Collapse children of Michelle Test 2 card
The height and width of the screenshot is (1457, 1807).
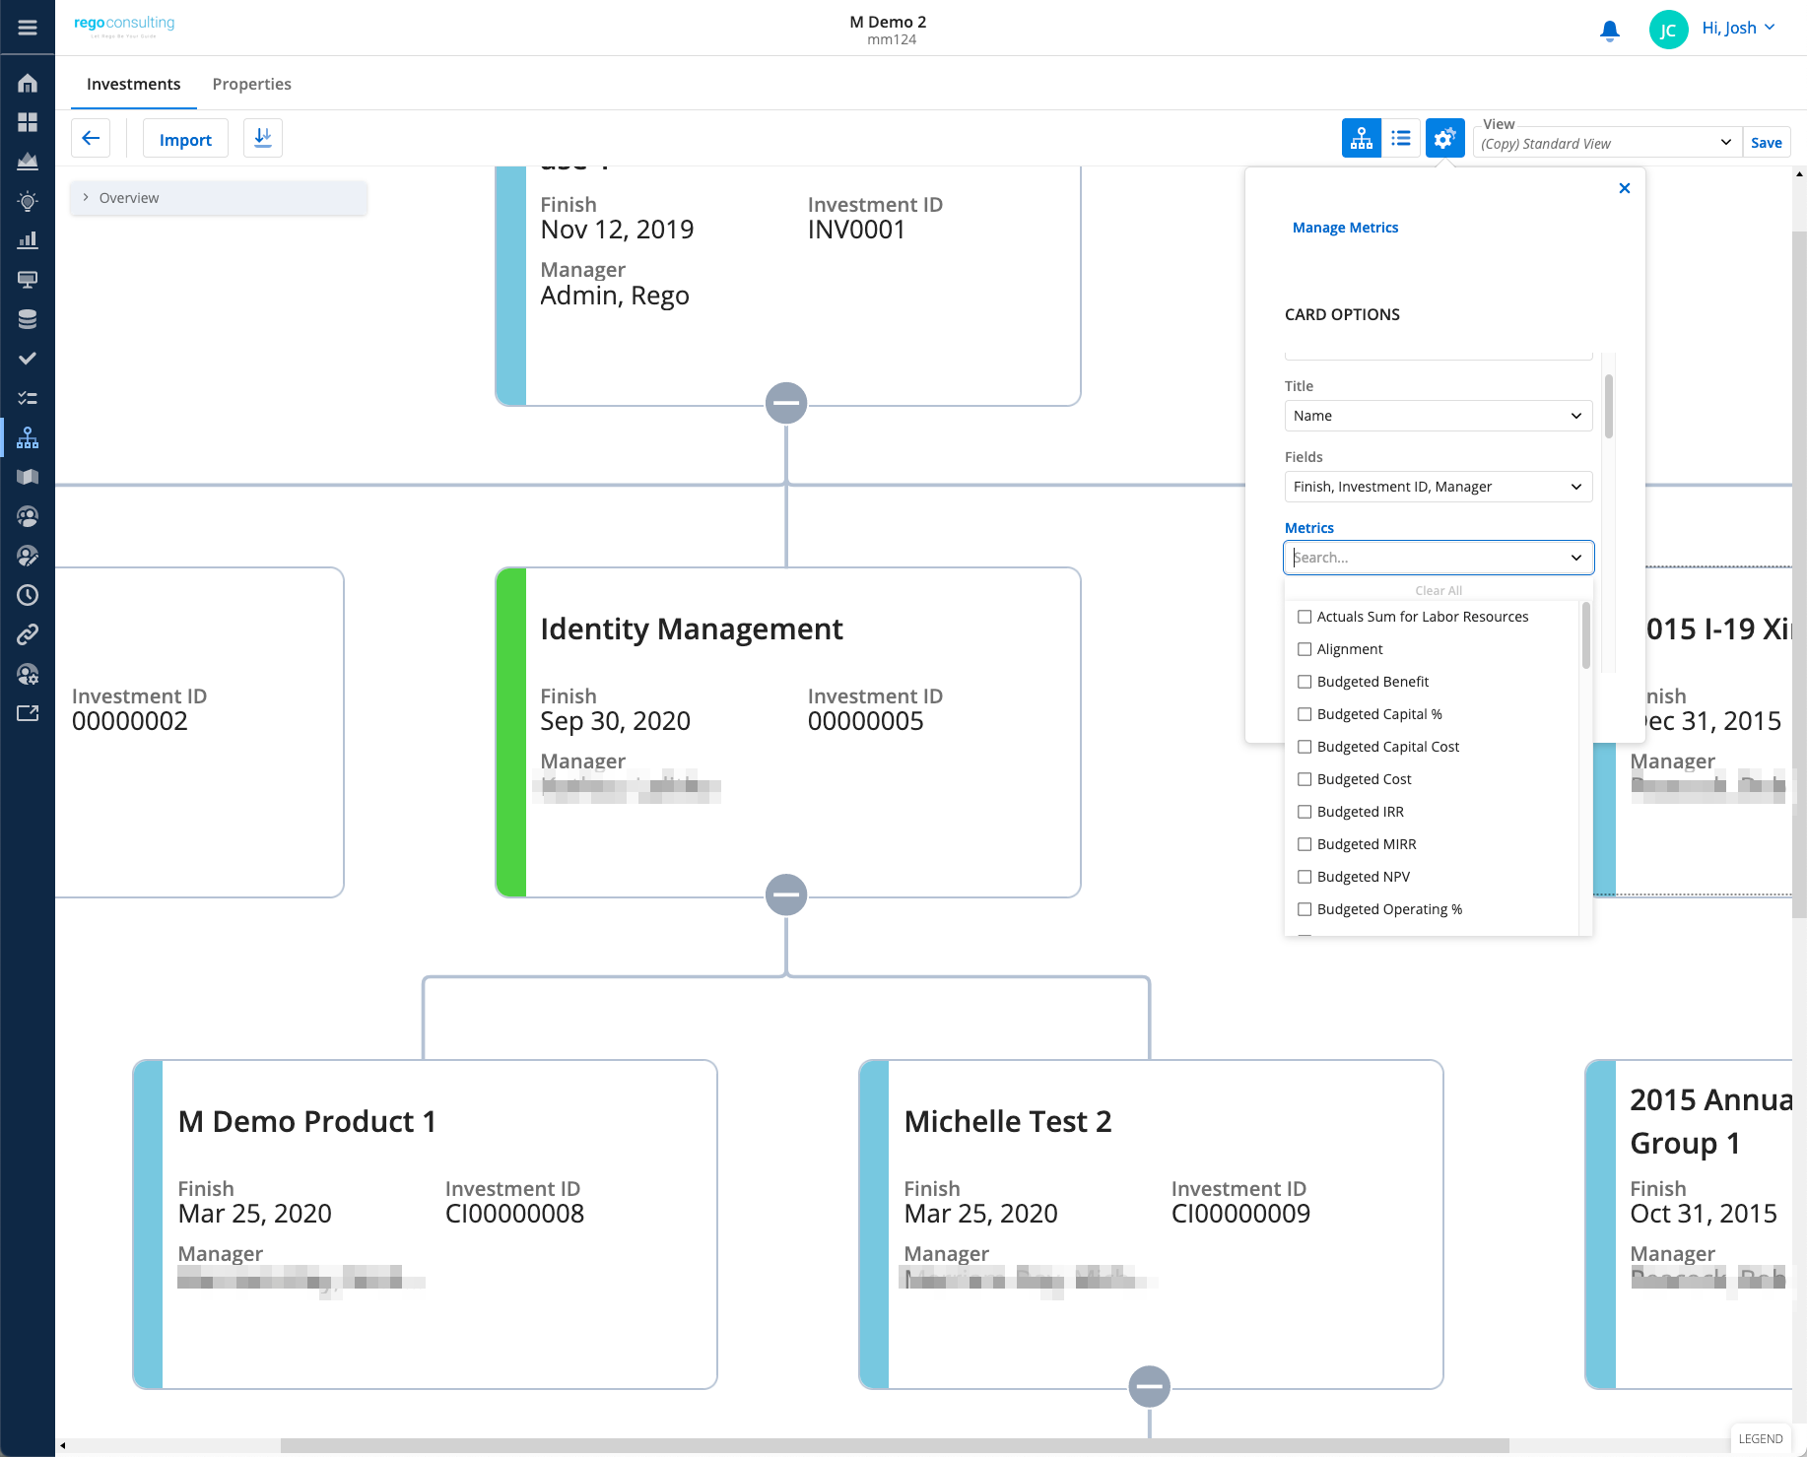pyautogui.click(x=1150, y=1386)
